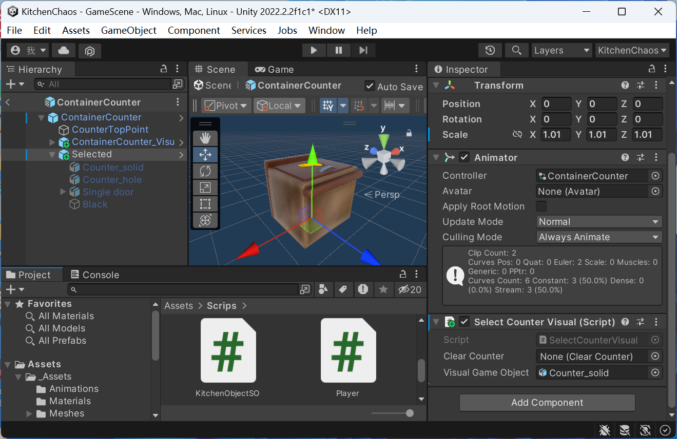Click the Play button
This screenshot has width=677, height=439.
pos(314,50)
